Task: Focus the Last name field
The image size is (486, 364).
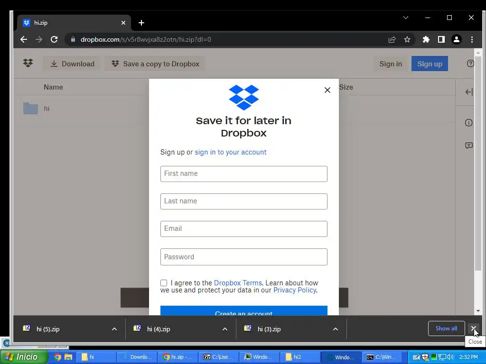Action: 243,201
